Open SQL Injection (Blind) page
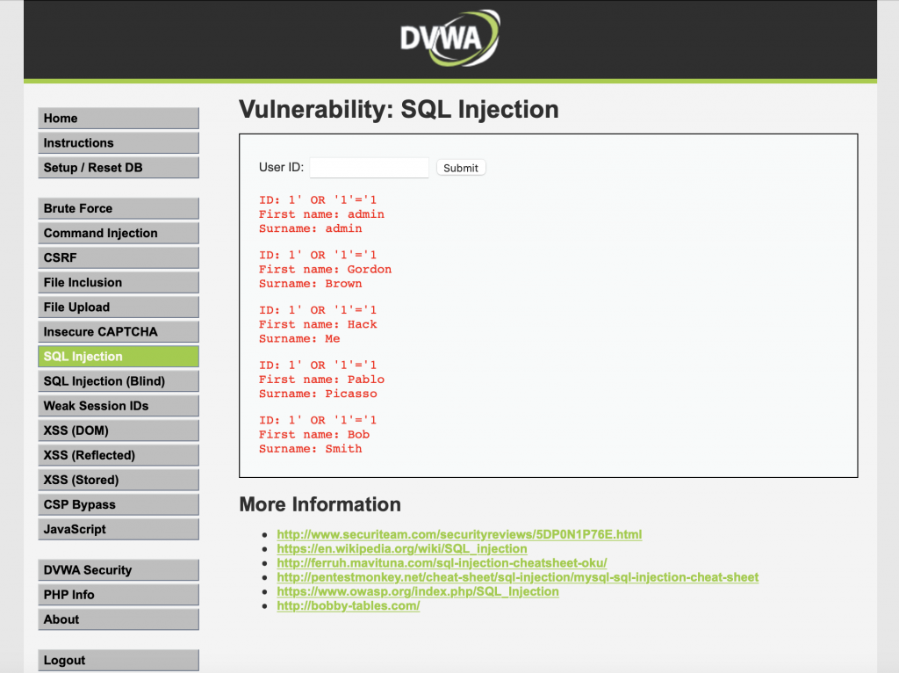899x673 pixels. tap(119, 381)
